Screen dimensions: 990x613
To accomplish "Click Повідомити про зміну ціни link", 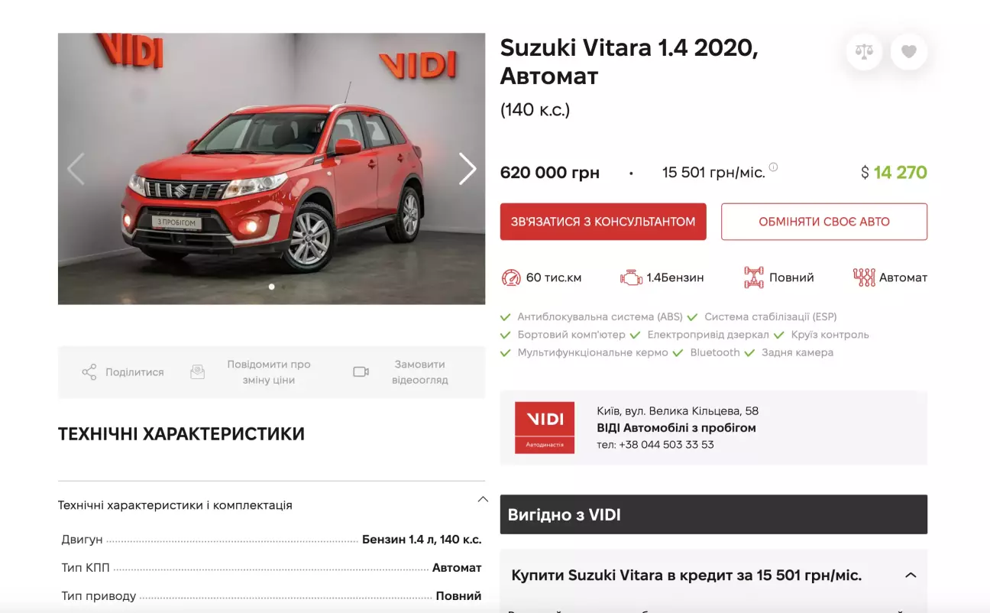I will point(268,372).
